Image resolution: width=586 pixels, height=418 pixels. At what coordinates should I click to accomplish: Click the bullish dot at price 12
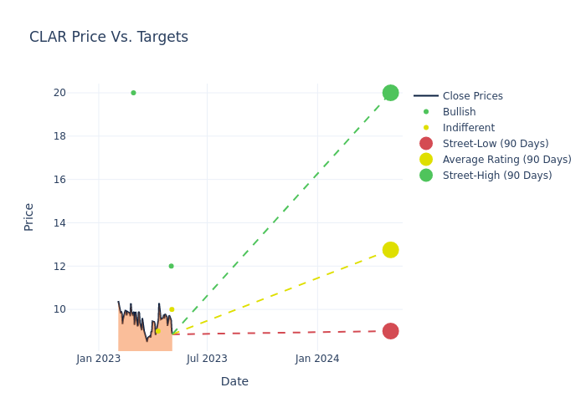[x=171, y=266]
